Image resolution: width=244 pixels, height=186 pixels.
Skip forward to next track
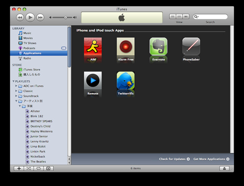[x=40, y=18]
